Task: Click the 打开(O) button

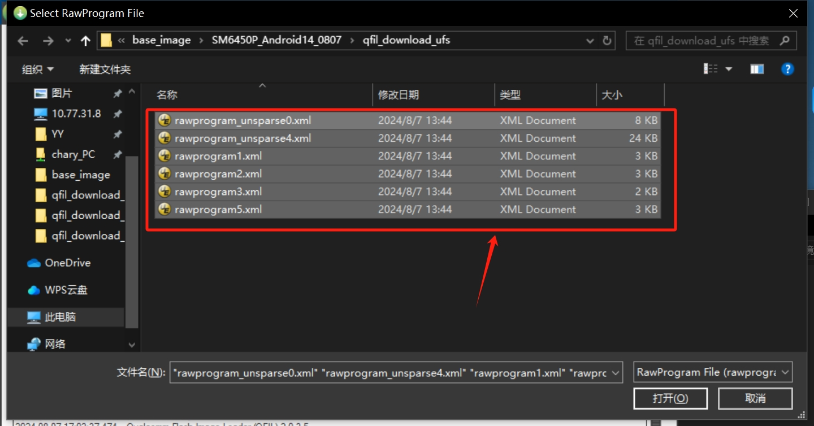Action: coord(670,398)
